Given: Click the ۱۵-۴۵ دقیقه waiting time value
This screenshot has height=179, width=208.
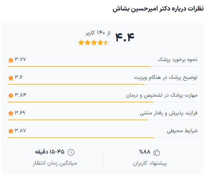Looking at the screenshot, I should coord(50,152).
